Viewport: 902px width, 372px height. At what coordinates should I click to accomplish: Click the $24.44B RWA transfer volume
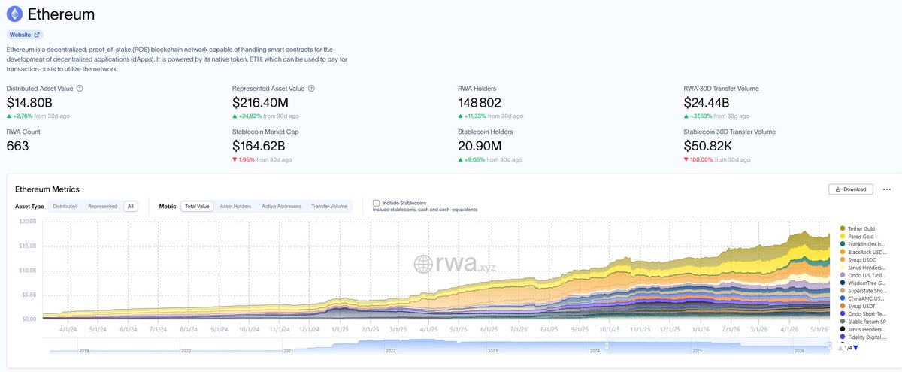[708, 103]
